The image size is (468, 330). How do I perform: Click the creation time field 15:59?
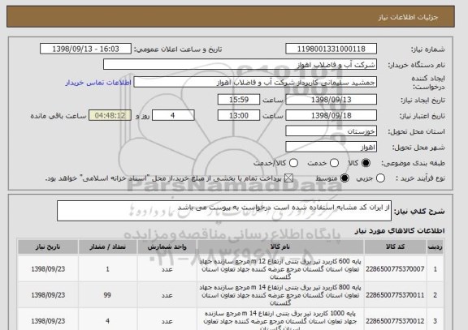pyautogui.click(x=239, y=100)
